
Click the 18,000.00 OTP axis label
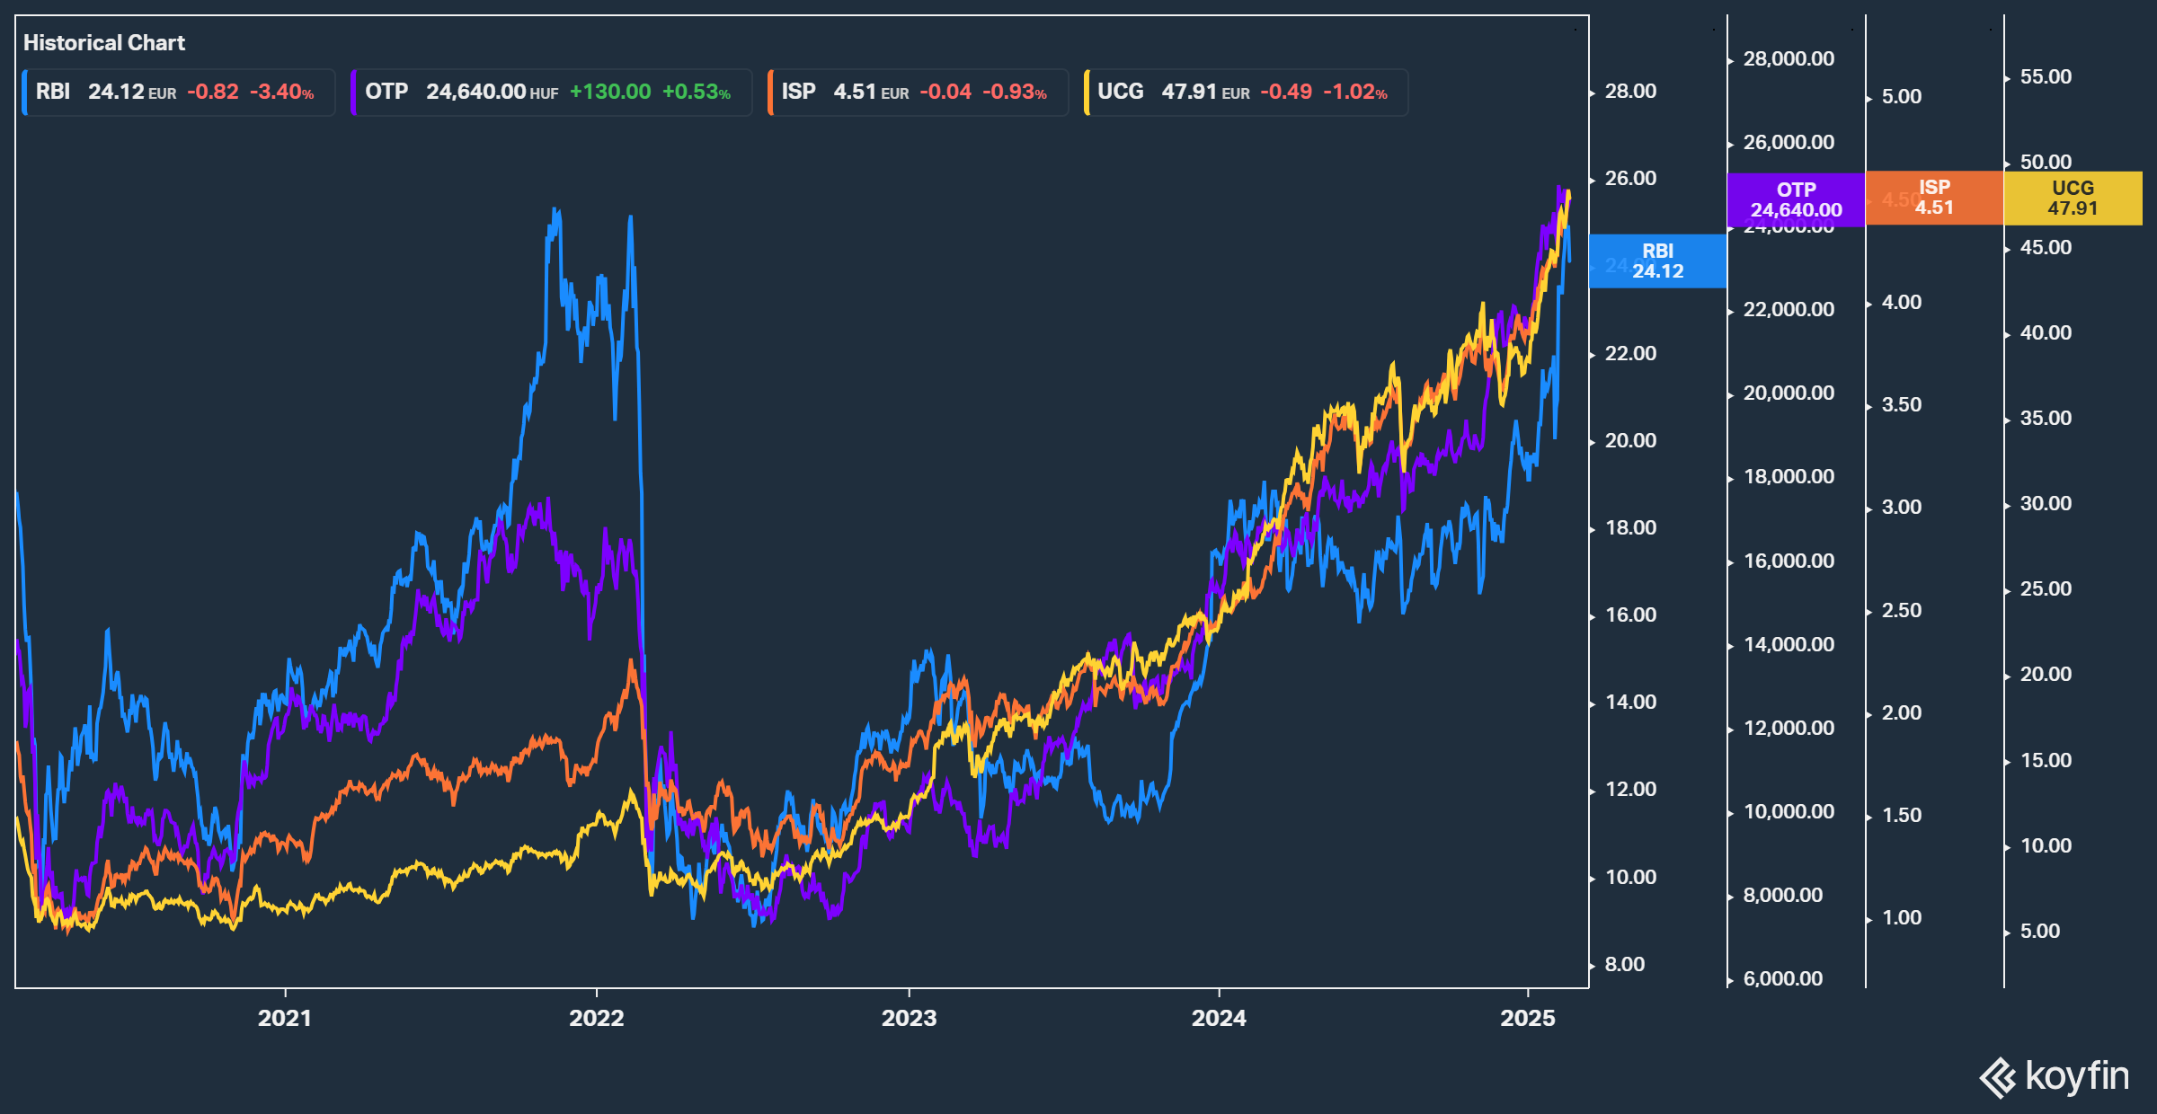(x=1789, y=477)
